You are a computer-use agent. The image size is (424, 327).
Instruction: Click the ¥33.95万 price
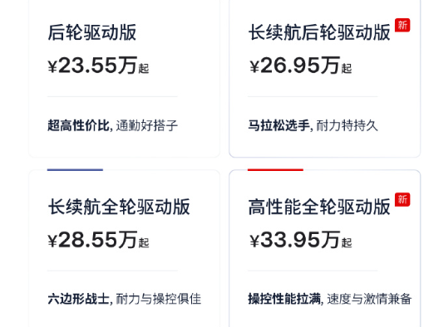[295, 239]
